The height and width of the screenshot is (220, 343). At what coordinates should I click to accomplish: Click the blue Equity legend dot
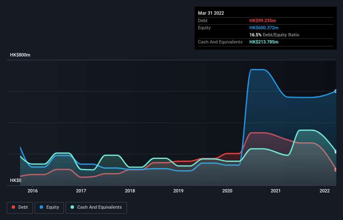41,207
